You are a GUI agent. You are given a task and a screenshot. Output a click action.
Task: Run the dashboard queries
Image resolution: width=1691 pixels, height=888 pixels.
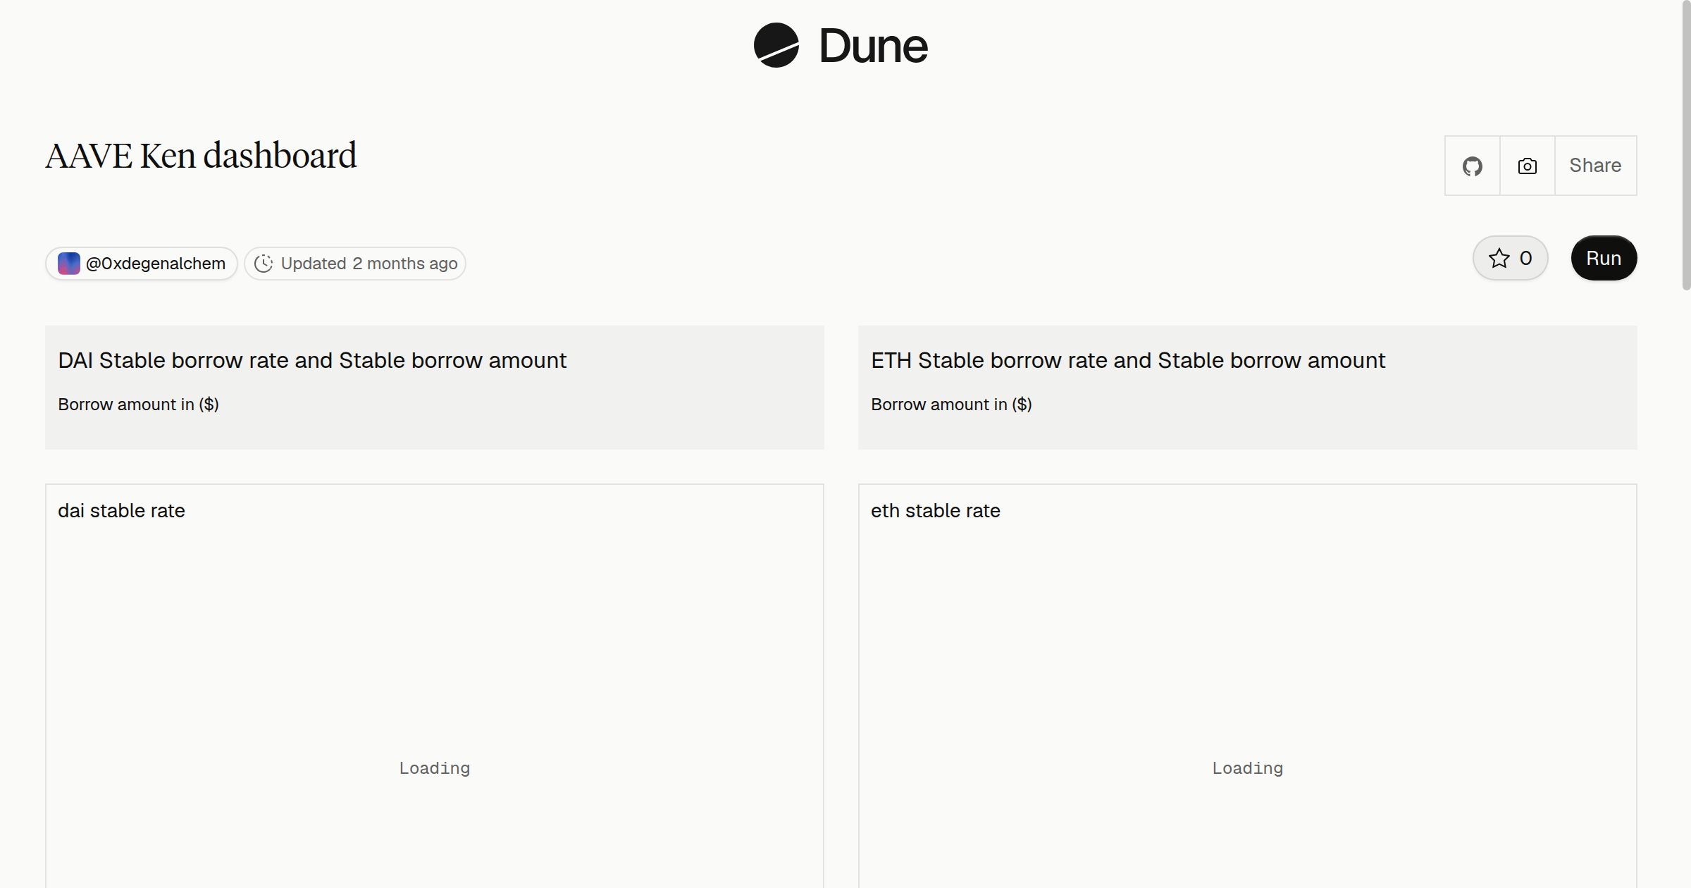tap(1604, 258)
